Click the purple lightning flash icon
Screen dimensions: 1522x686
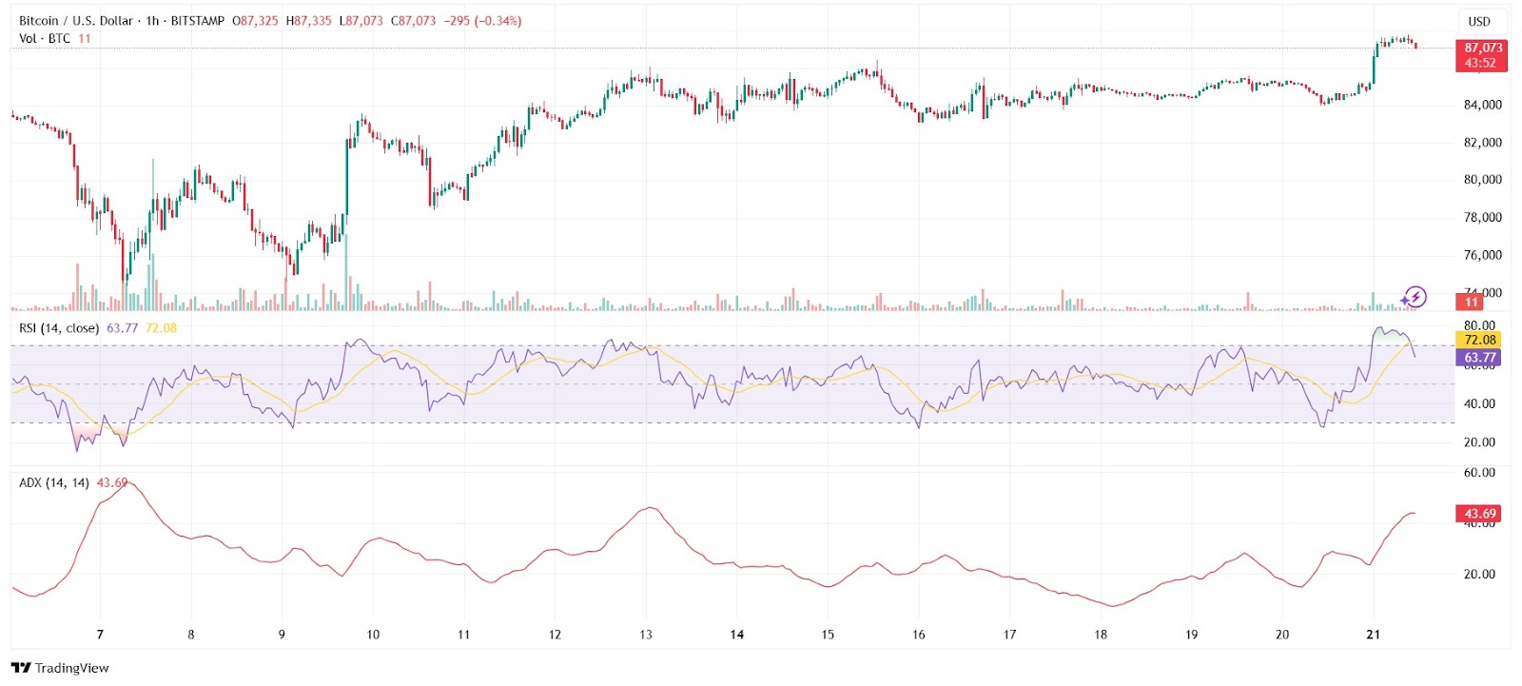tap(1415, 297)
